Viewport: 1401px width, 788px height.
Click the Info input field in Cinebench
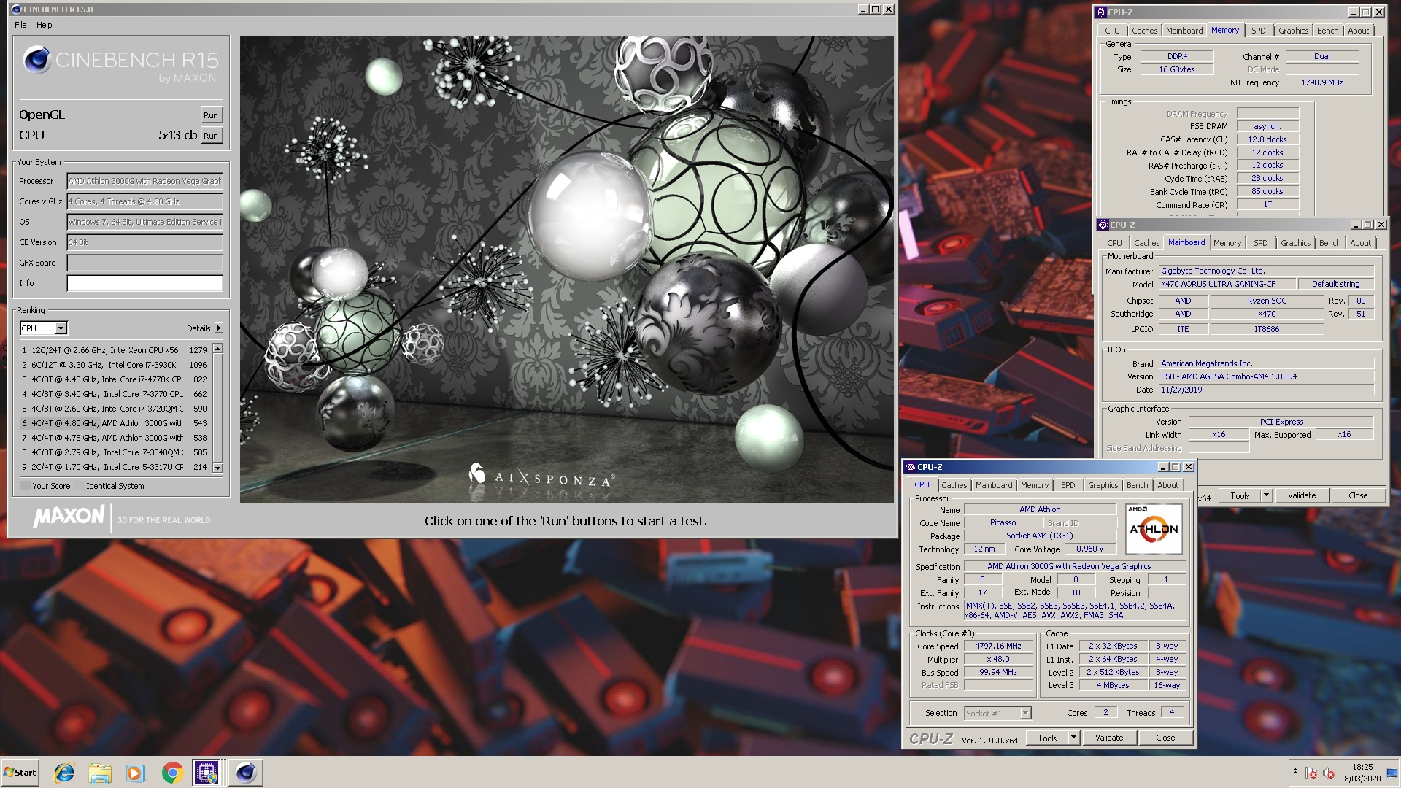coord(145,283)
